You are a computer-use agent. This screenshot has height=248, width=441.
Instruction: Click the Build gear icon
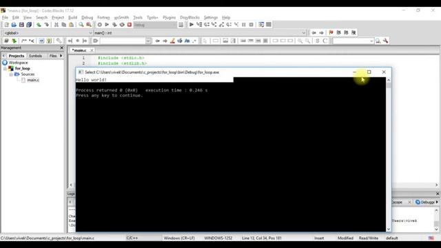99,25
